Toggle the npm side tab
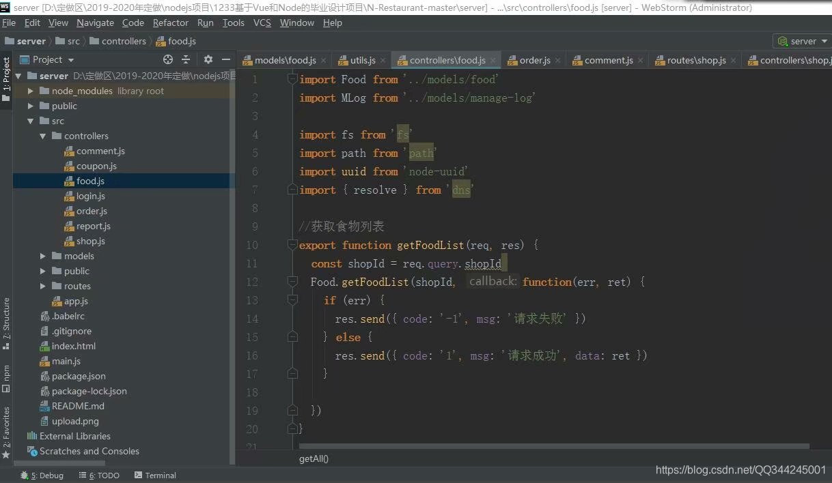This screenshot has height=483, width=832. 6,379
